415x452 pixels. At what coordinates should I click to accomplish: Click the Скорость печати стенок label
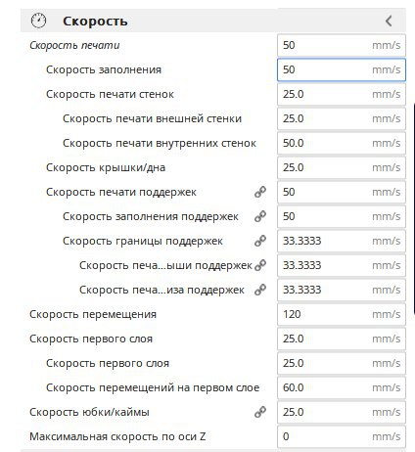[110, 94]
